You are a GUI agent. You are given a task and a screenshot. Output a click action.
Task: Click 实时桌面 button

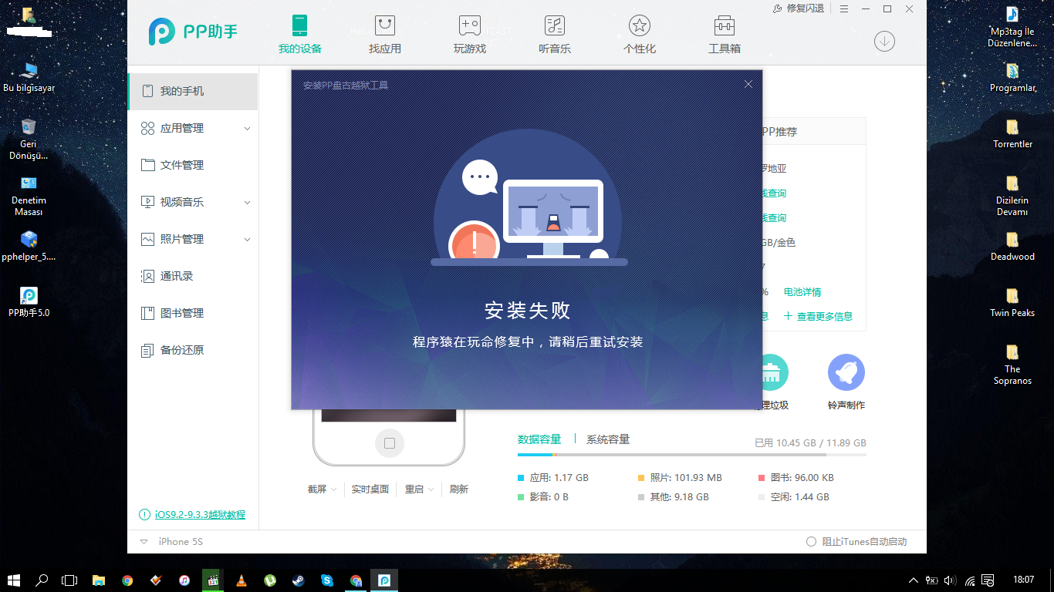[370, 489]
